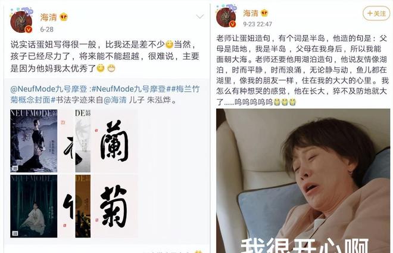View the 蘭 calligraphy image

coord(114,141)
